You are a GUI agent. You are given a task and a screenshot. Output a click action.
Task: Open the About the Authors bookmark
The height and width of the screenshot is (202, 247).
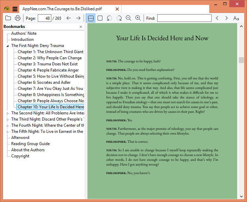(28, 150)
